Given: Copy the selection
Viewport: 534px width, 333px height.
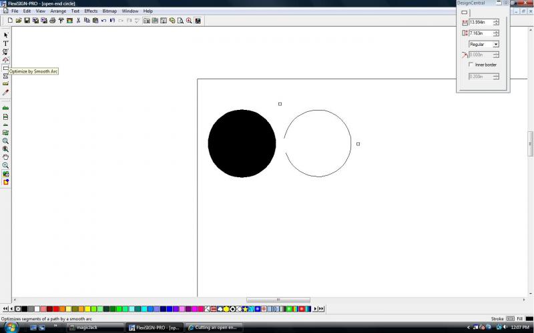Looking at the screenshot, I should (87, 21).
